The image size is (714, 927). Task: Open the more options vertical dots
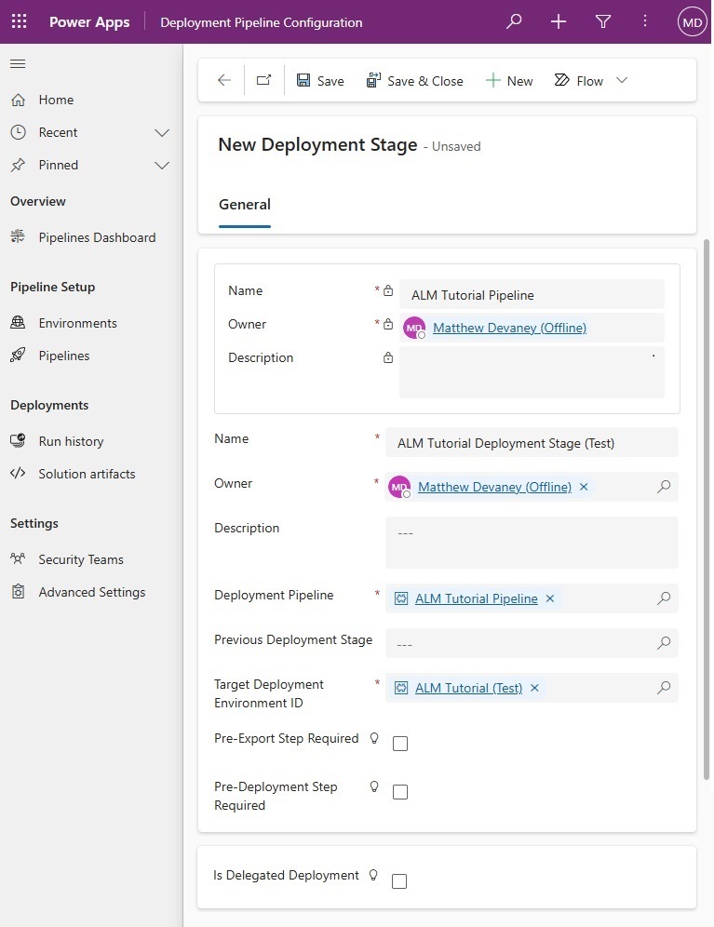[645, 22]
